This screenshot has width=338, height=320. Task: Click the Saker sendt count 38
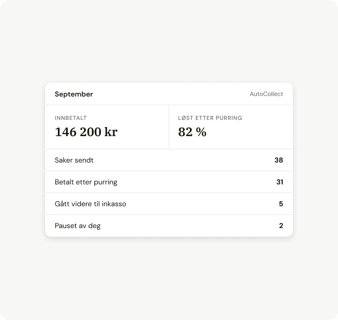[279, 160]
